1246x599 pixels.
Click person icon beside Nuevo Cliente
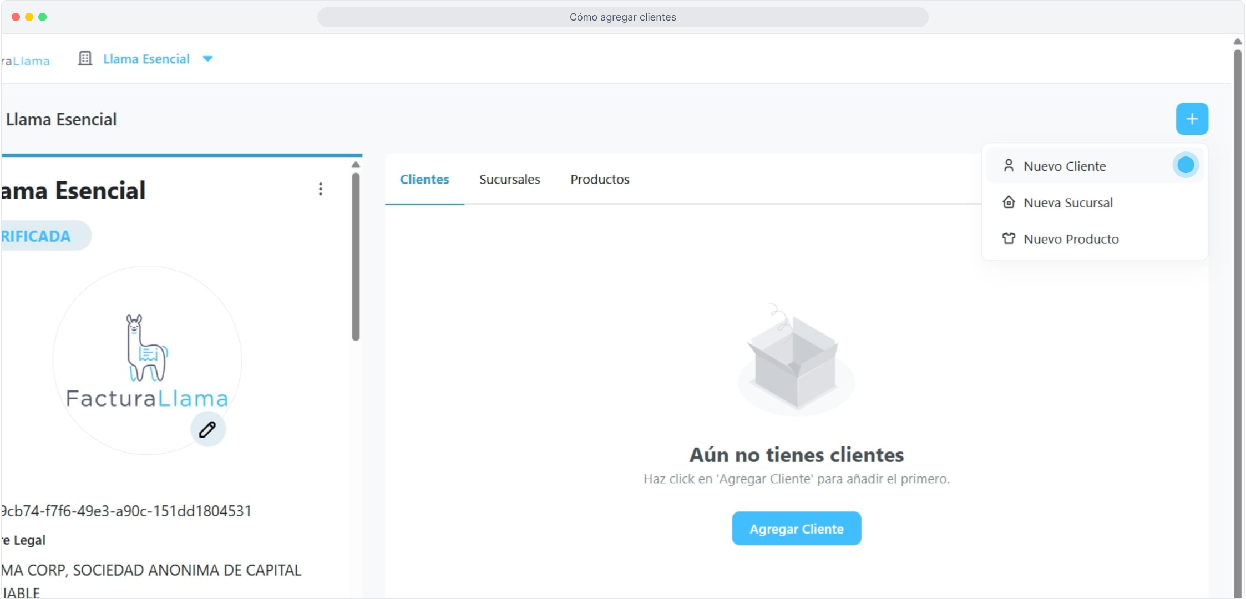tap(1009, 166)
